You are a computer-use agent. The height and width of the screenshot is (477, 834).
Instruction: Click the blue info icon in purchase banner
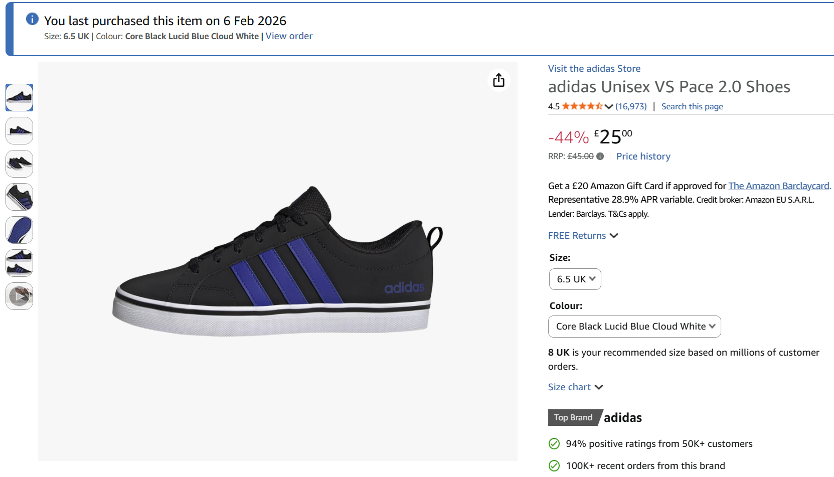(x=32, y=19)
